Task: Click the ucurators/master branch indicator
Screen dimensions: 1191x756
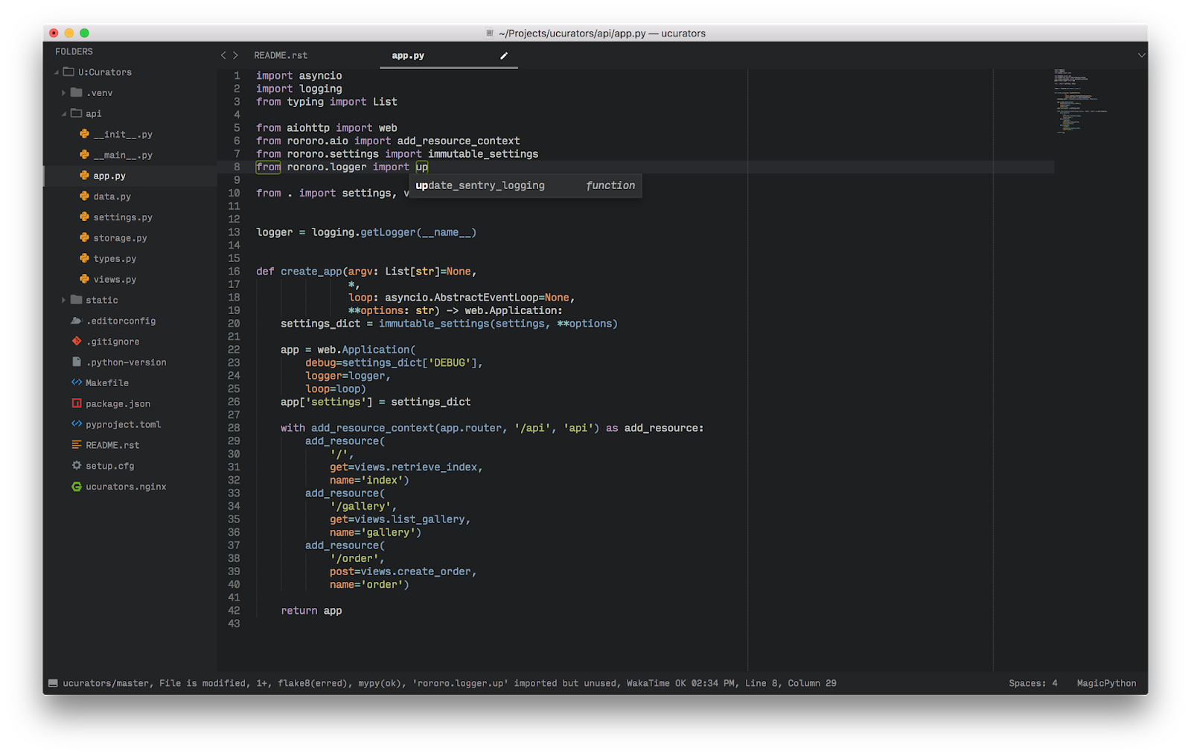Action: point(104,682)
